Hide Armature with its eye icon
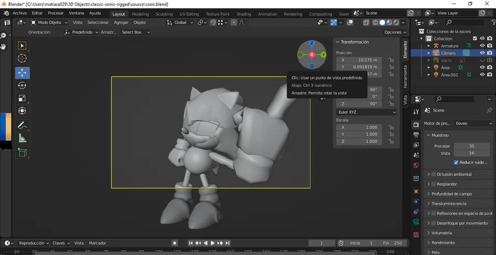Viewport: 496px width, 255px height. (482, 46)
